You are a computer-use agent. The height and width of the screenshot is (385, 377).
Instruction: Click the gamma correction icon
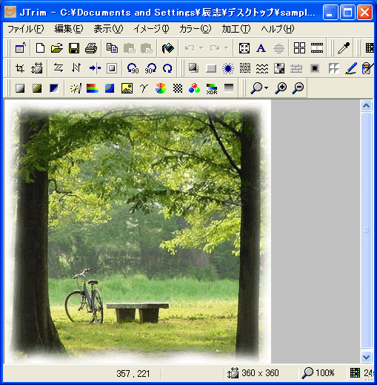pos(144,88)
